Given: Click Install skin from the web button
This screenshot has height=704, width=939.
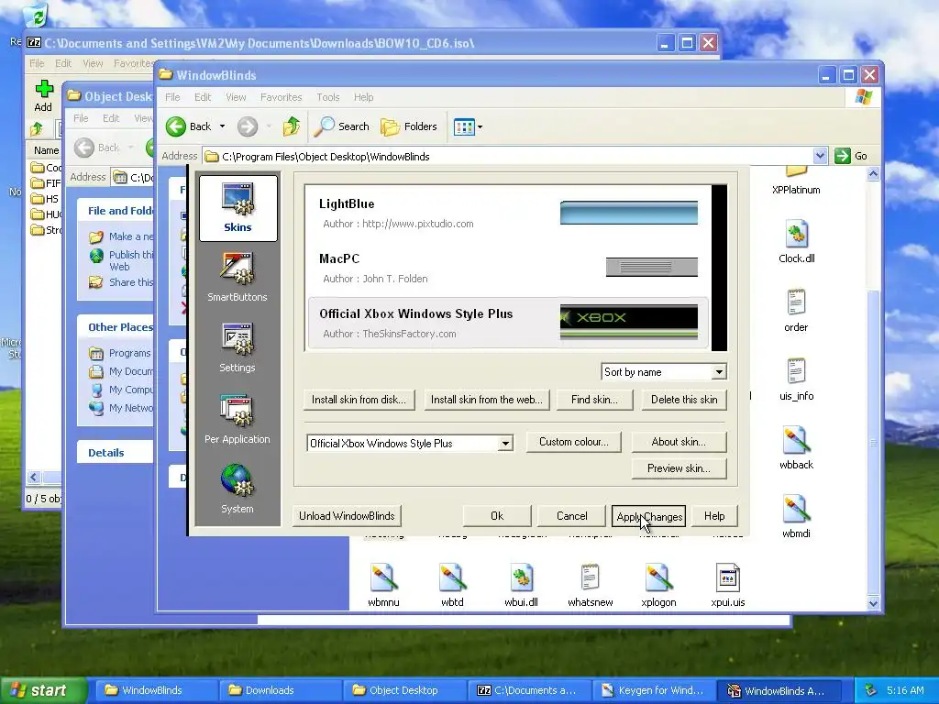Looking at the screenshot, I should tap(486, 400).
